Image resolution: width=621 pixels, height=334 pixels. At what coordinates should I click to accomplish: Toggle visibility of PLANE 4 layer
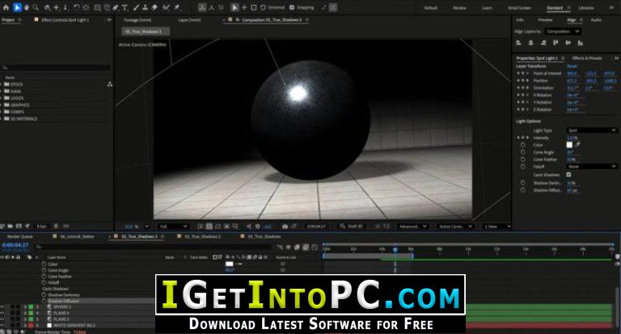pyautogui.click(x=2, y=313)
